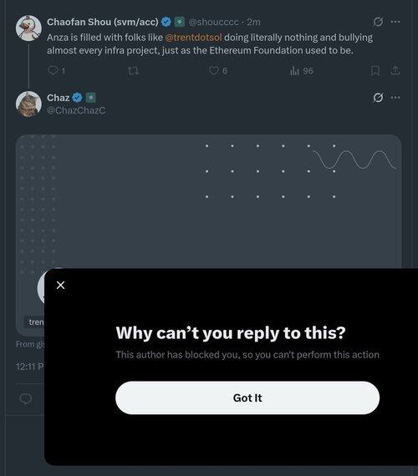Click the Got It button
The height and width of the screenshot is (476, 418).
(247, 398)
